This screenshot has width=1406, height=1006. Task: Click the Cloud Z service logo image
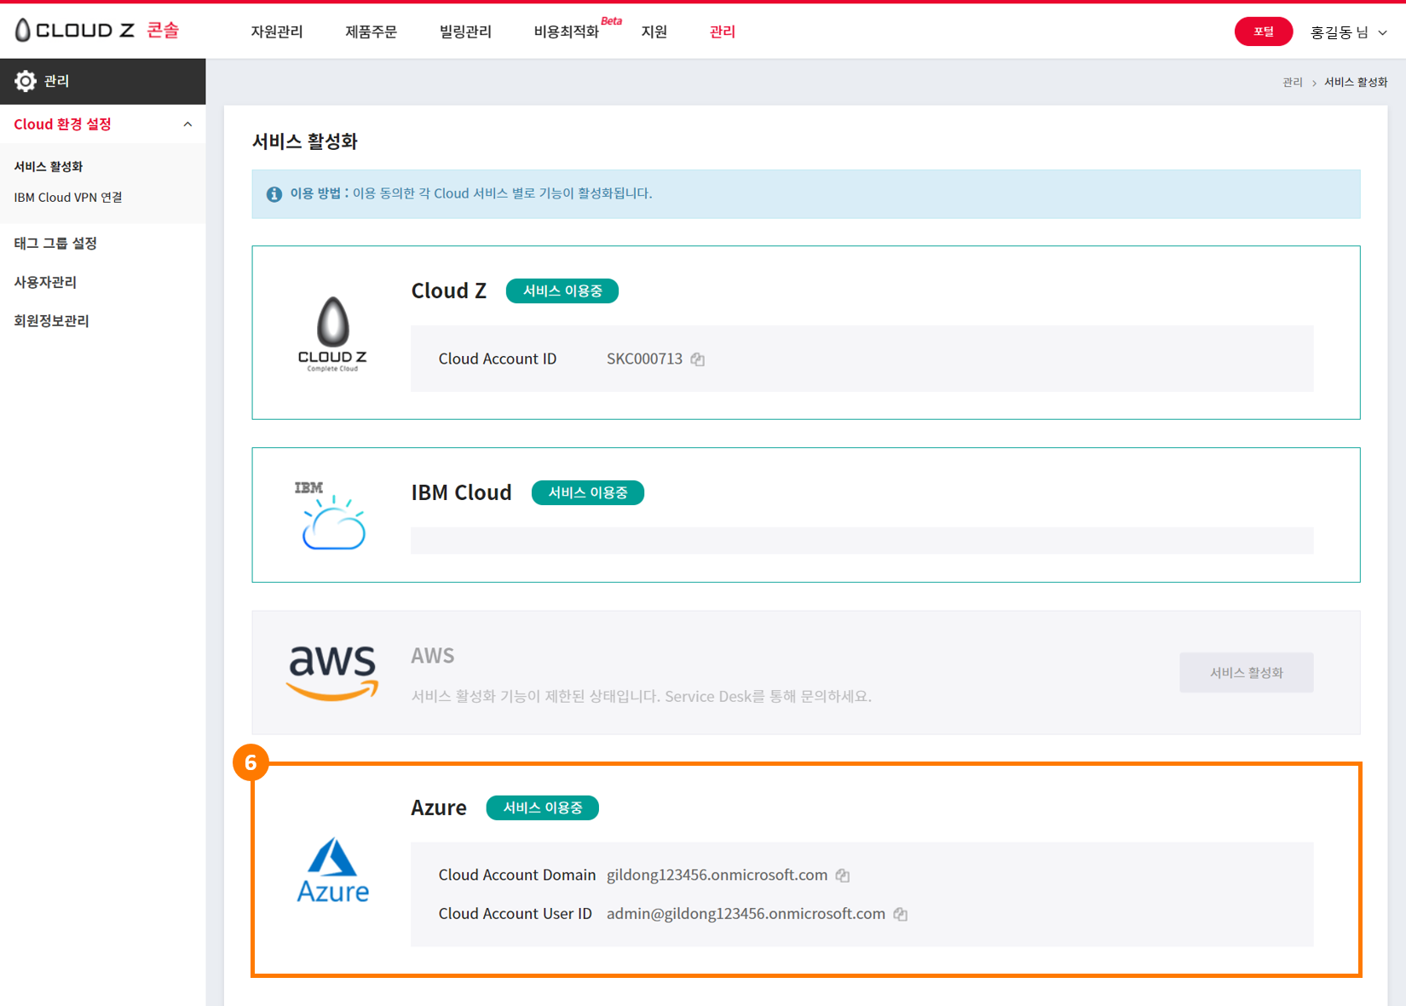coord(332,334)
